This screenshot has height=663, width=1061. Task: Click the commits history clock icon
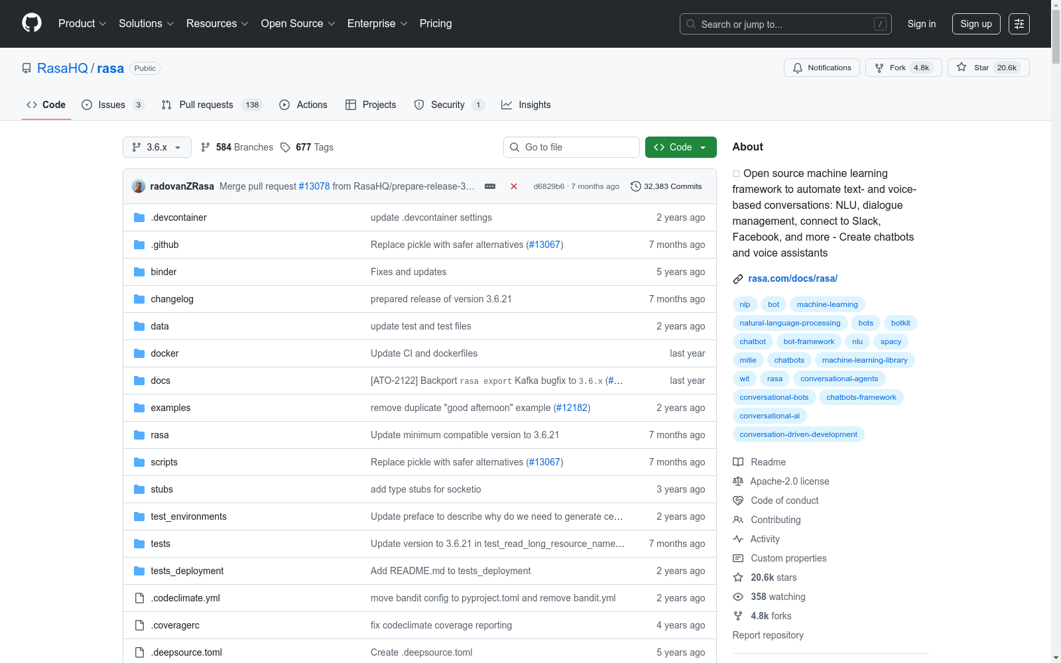(x=636, y=186)
